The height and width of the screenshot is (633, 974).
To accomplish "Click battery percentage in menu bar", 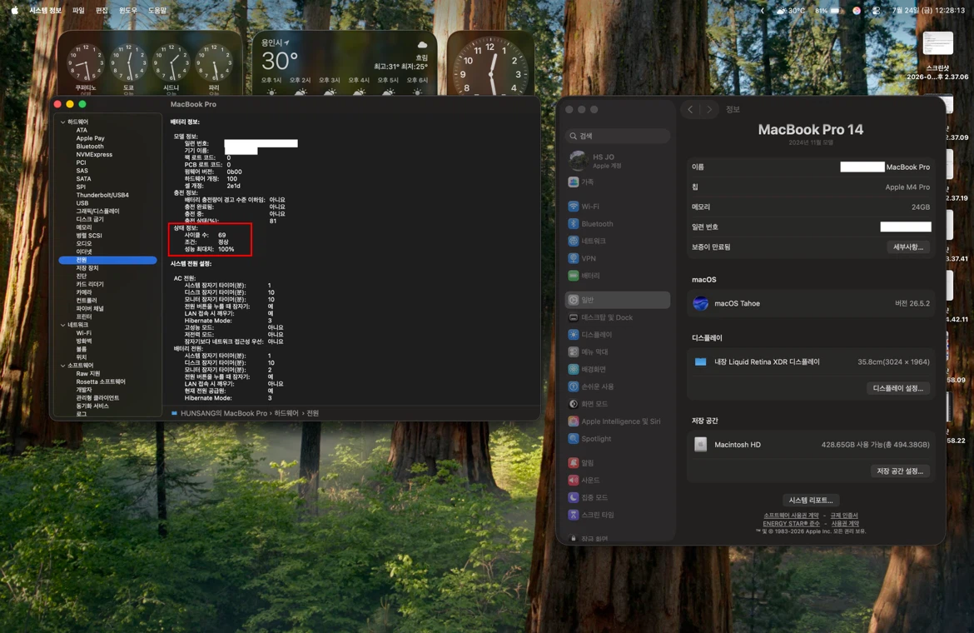I will tap(821, 11).
